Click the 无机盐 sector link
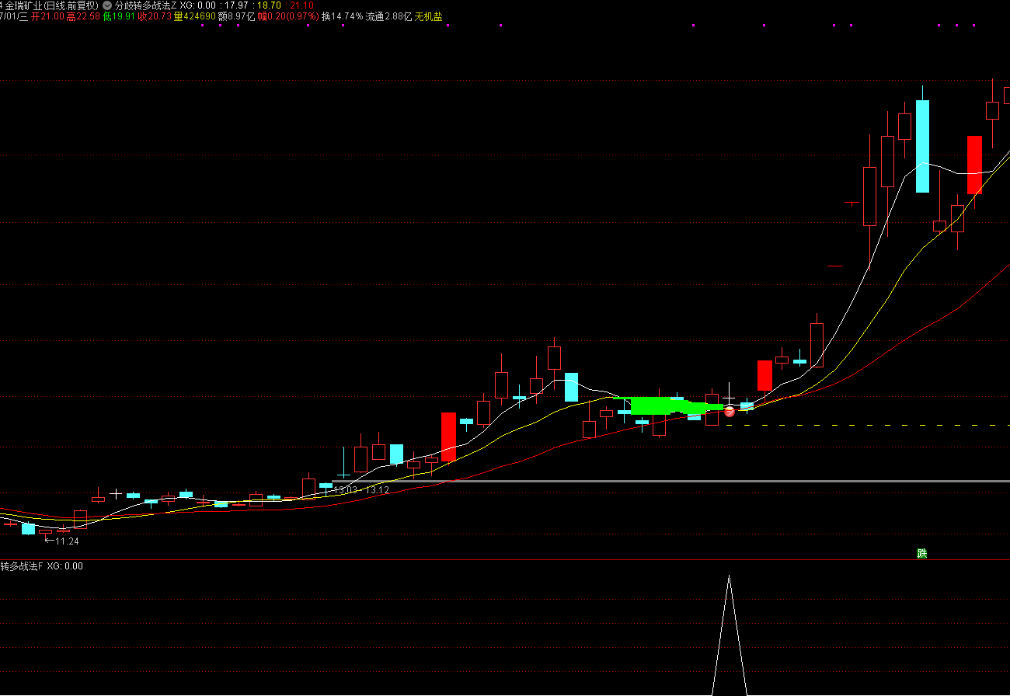1010x696 pixels. point(428,16)
